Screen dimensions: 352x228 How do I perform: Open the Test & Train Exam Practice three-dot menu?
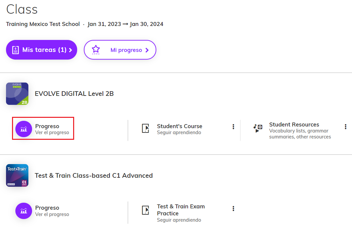(233, 209)
